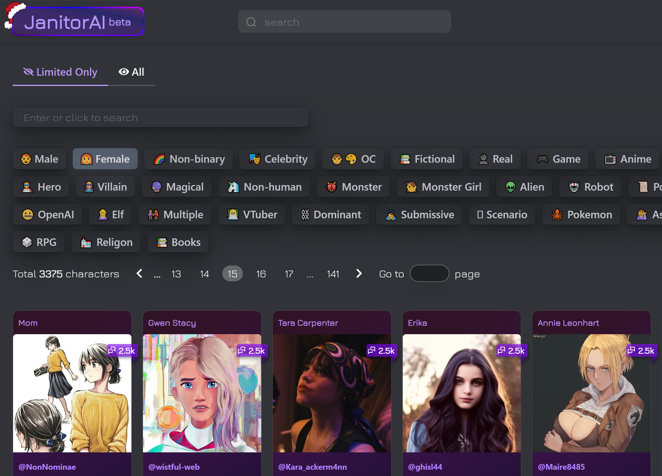662x476 pixels.
Task: Select the Religon church tag
Action: [106, 242]
